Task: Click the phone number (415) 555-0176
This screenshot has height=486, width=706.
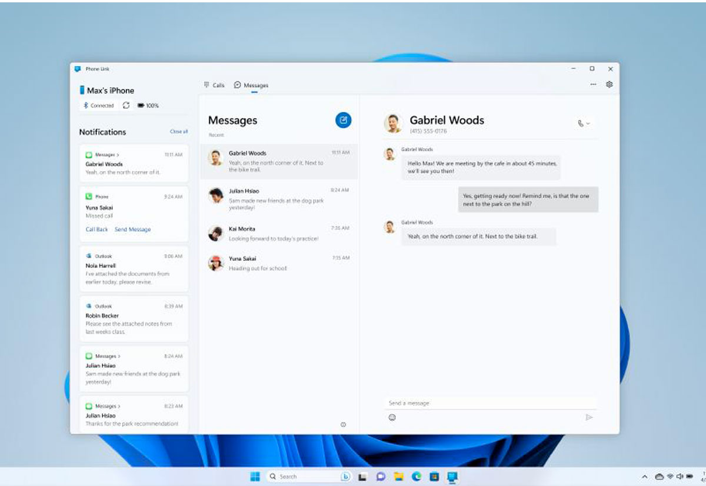Action: pos(428,131)
